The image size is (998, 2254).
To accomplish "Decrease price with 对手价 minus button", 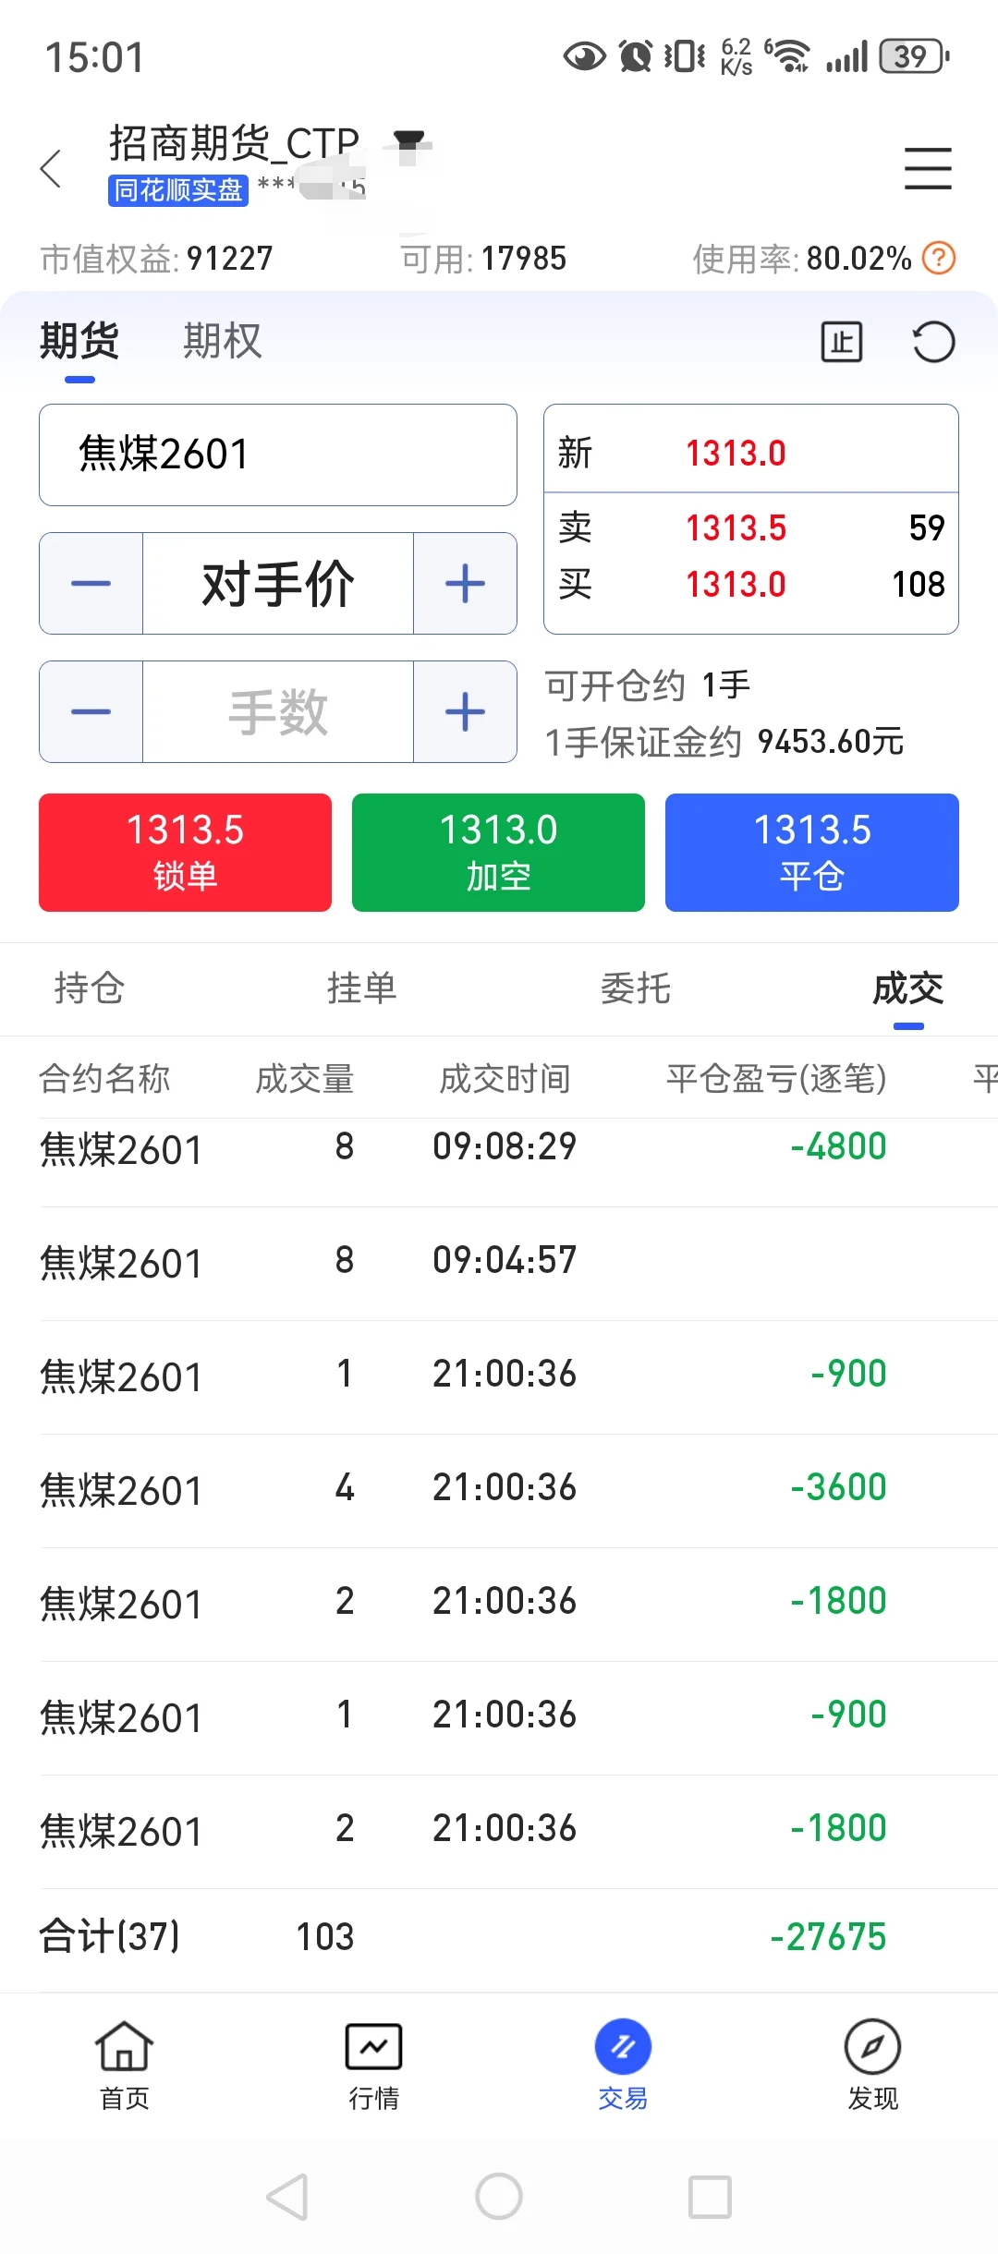I will tap(91, 583).
